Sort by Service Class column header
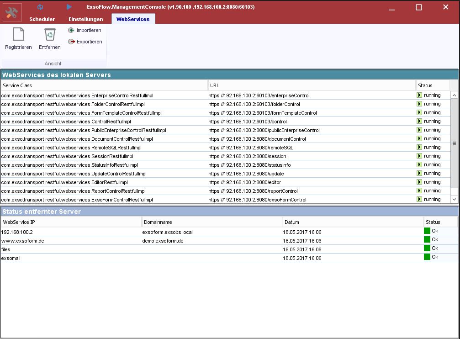The width and height of the screenshot is (460, 339). (x=104, y=85)
